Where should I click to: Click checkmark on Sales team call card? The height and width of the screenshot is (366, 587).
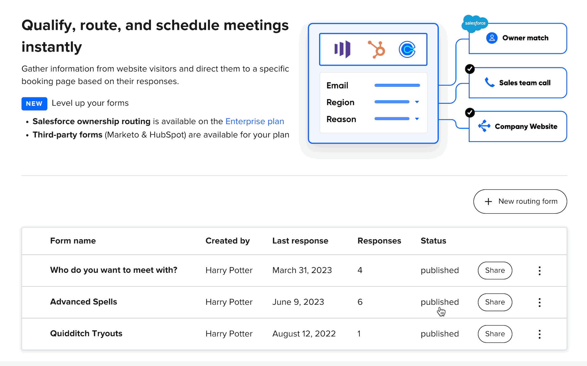(x=470, y=69)
